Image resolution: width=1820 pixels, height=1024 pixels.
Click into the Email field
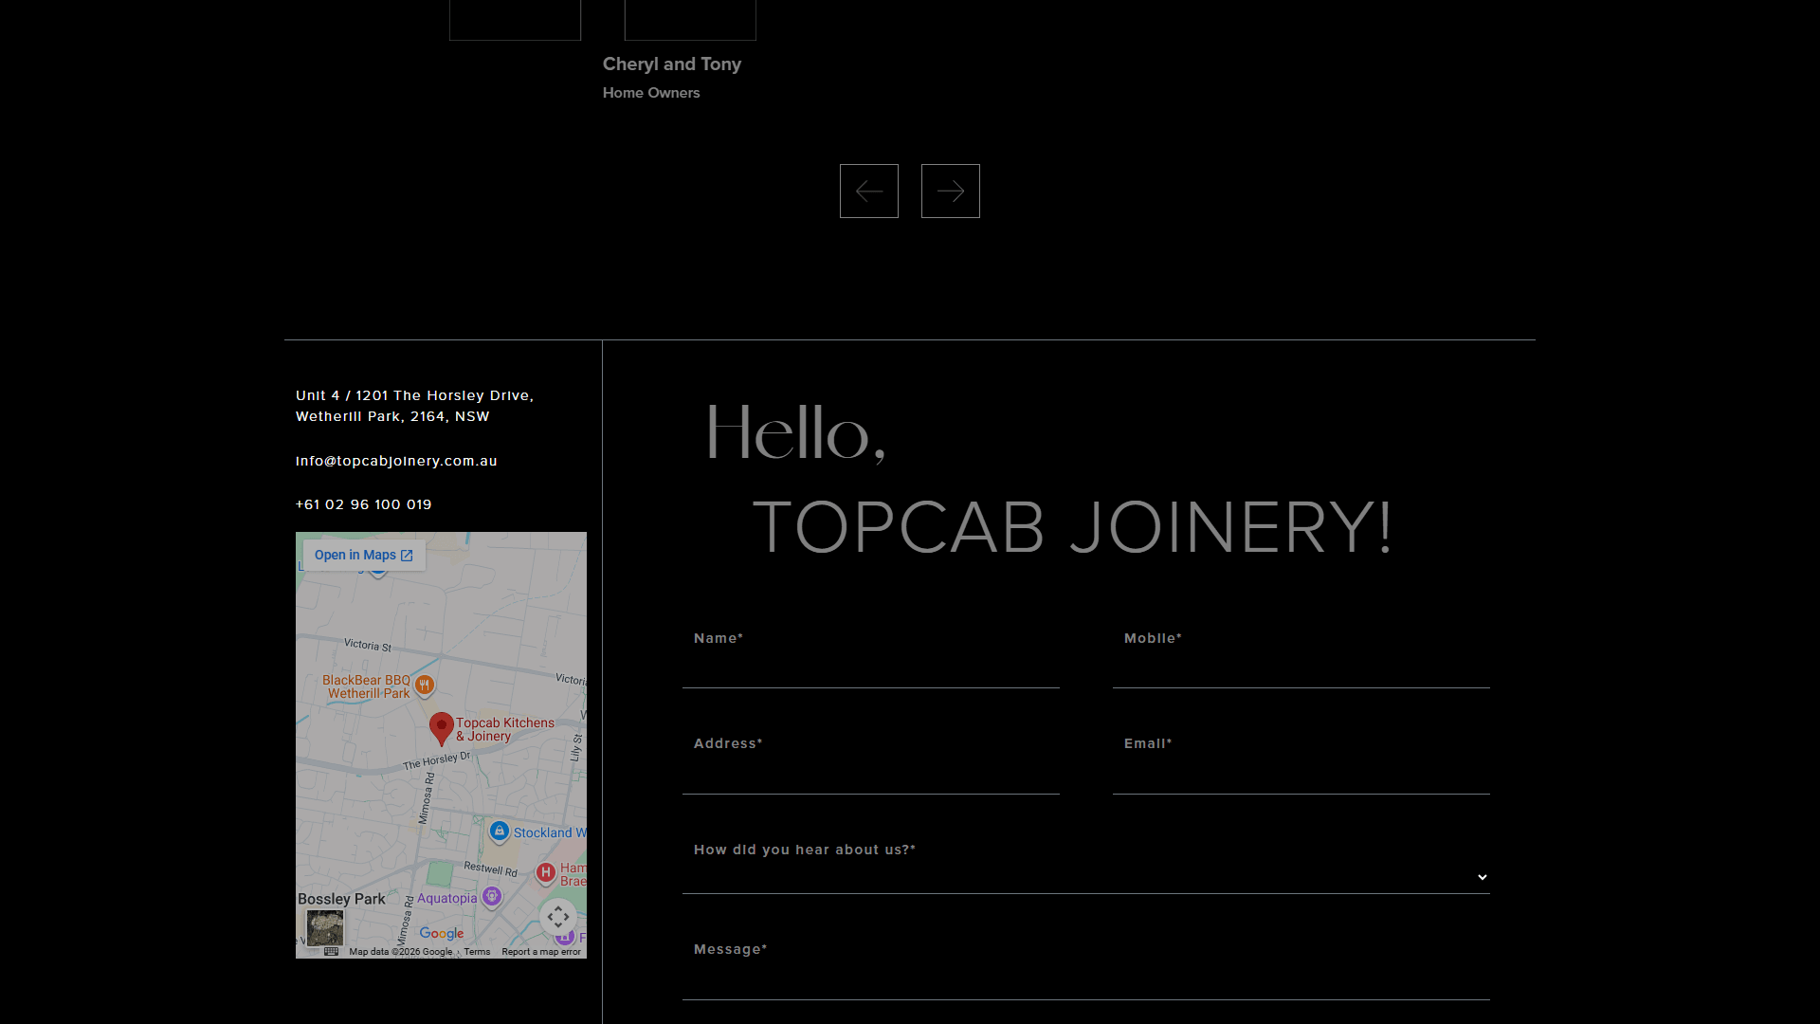(x=1301, y=774)
